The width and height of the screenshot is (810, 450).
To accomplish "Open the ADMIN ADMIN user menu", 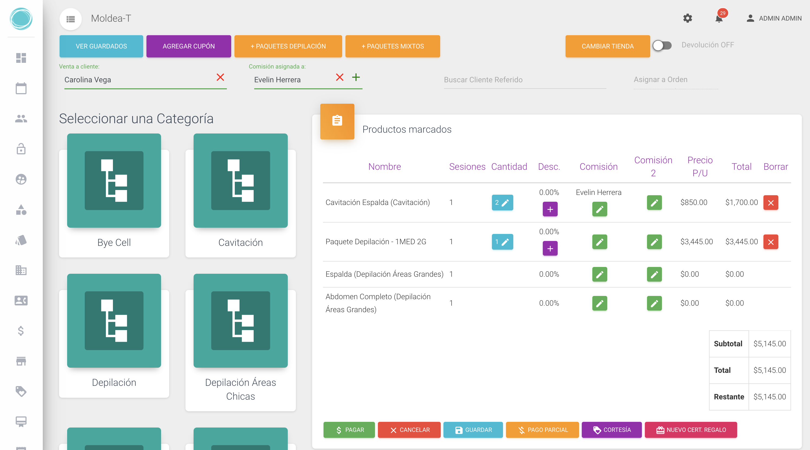I will 774,19.
